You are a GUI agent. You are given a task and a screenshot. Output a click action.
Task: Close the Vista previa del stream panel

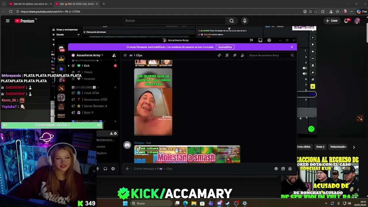[x=84, y=32]
